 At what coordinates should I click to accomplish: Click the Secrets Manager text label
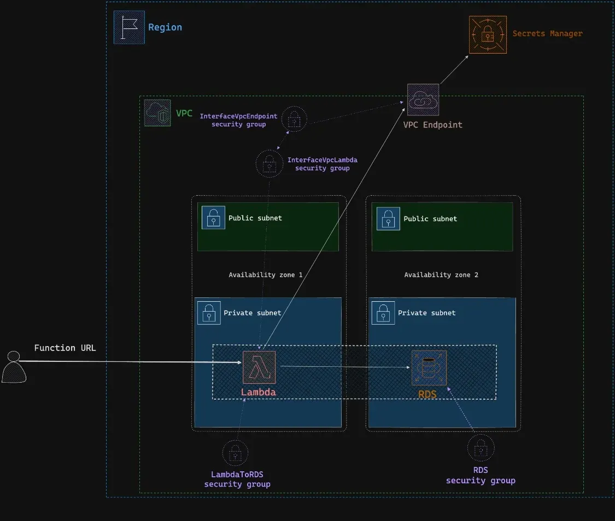tap(547, 34)
